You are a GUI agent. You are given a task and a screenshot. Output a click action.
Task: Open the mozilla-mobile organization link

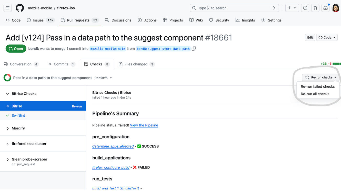pos(40,8)
